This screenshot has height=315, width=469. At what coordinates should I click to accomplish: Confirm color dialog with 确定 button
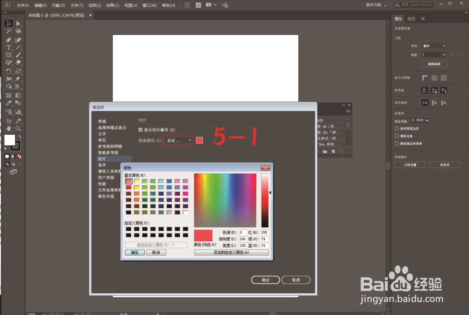click(x=135, y=252)
